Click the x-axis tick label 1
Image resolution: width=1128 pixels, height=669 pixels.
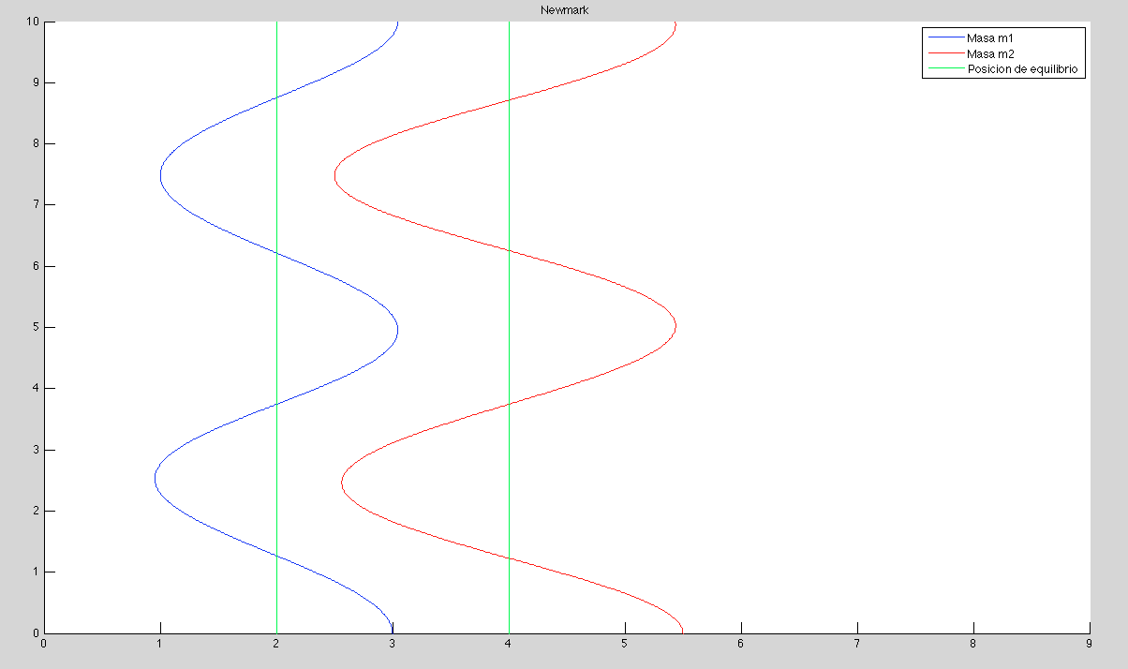160,645
